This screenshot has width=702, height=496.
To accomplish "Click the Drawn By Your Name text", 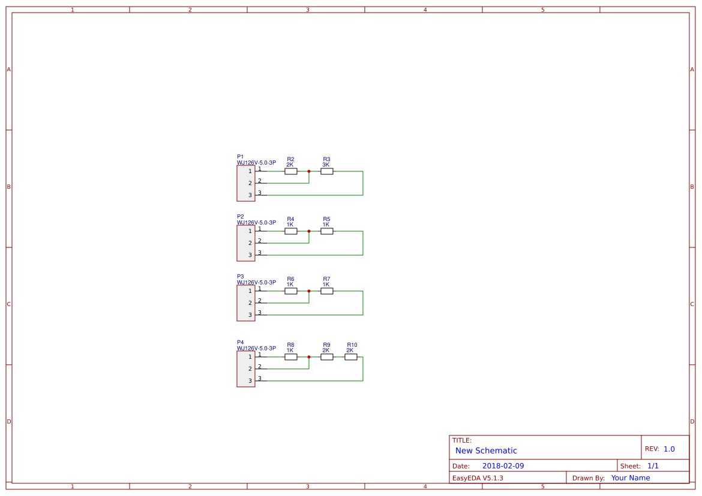I will tap(629, 477).
